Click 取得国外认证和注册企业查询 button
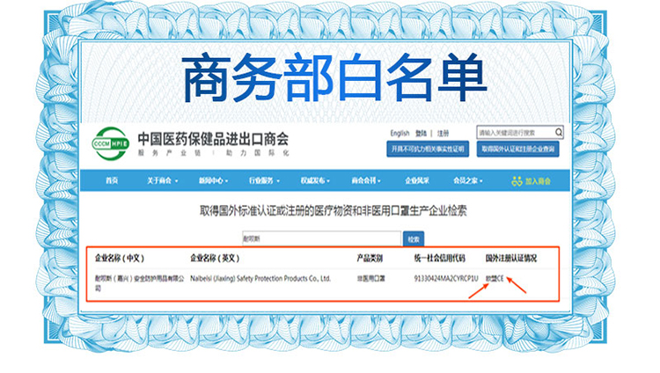This screenshot has height=373, width=660. coord(517,149)
